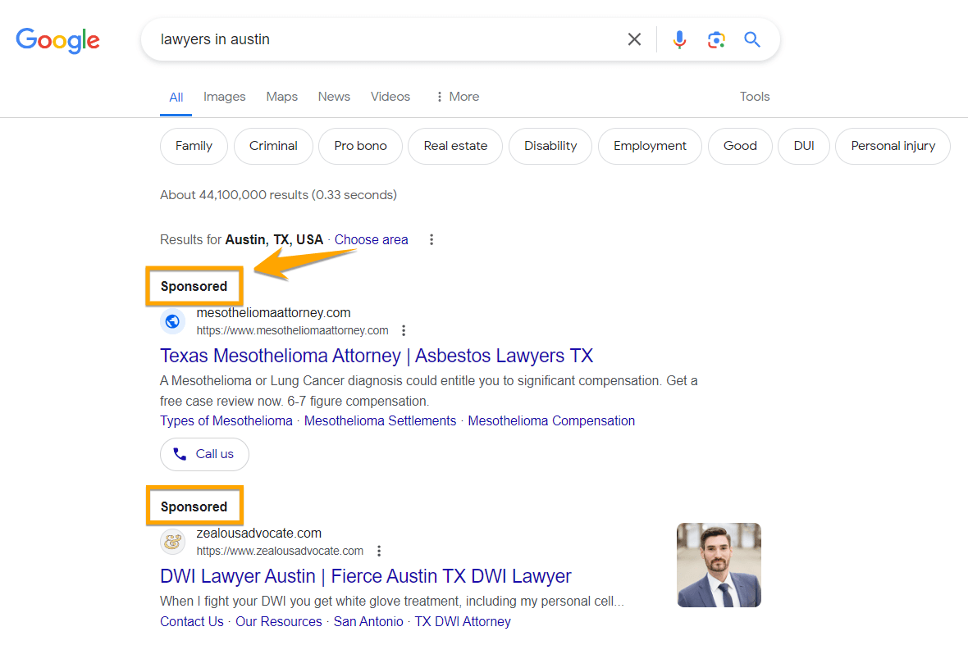Open the Mesothelioma Compensation sitelink
968x654 pixels.
(551, 420)
